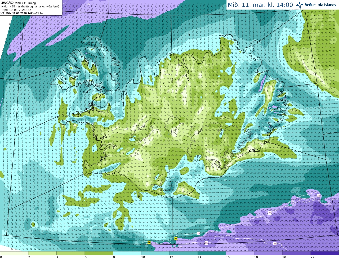339x259 pixels.
Task: Click the 'UWC/IG: Vindur (10m) og' title line
Action: [18, 3]
